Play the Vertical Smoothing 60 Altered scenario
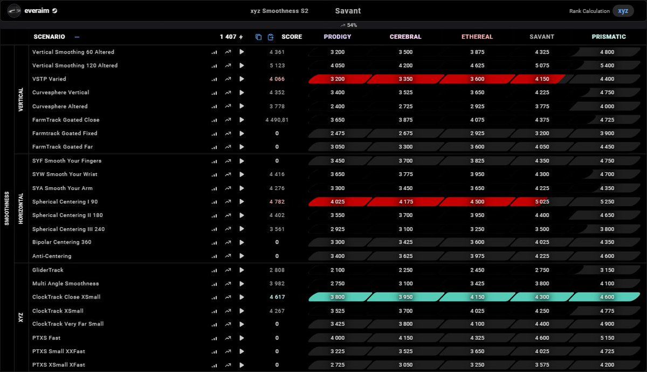This screenshot has width=647, height=372. (242, 52)
